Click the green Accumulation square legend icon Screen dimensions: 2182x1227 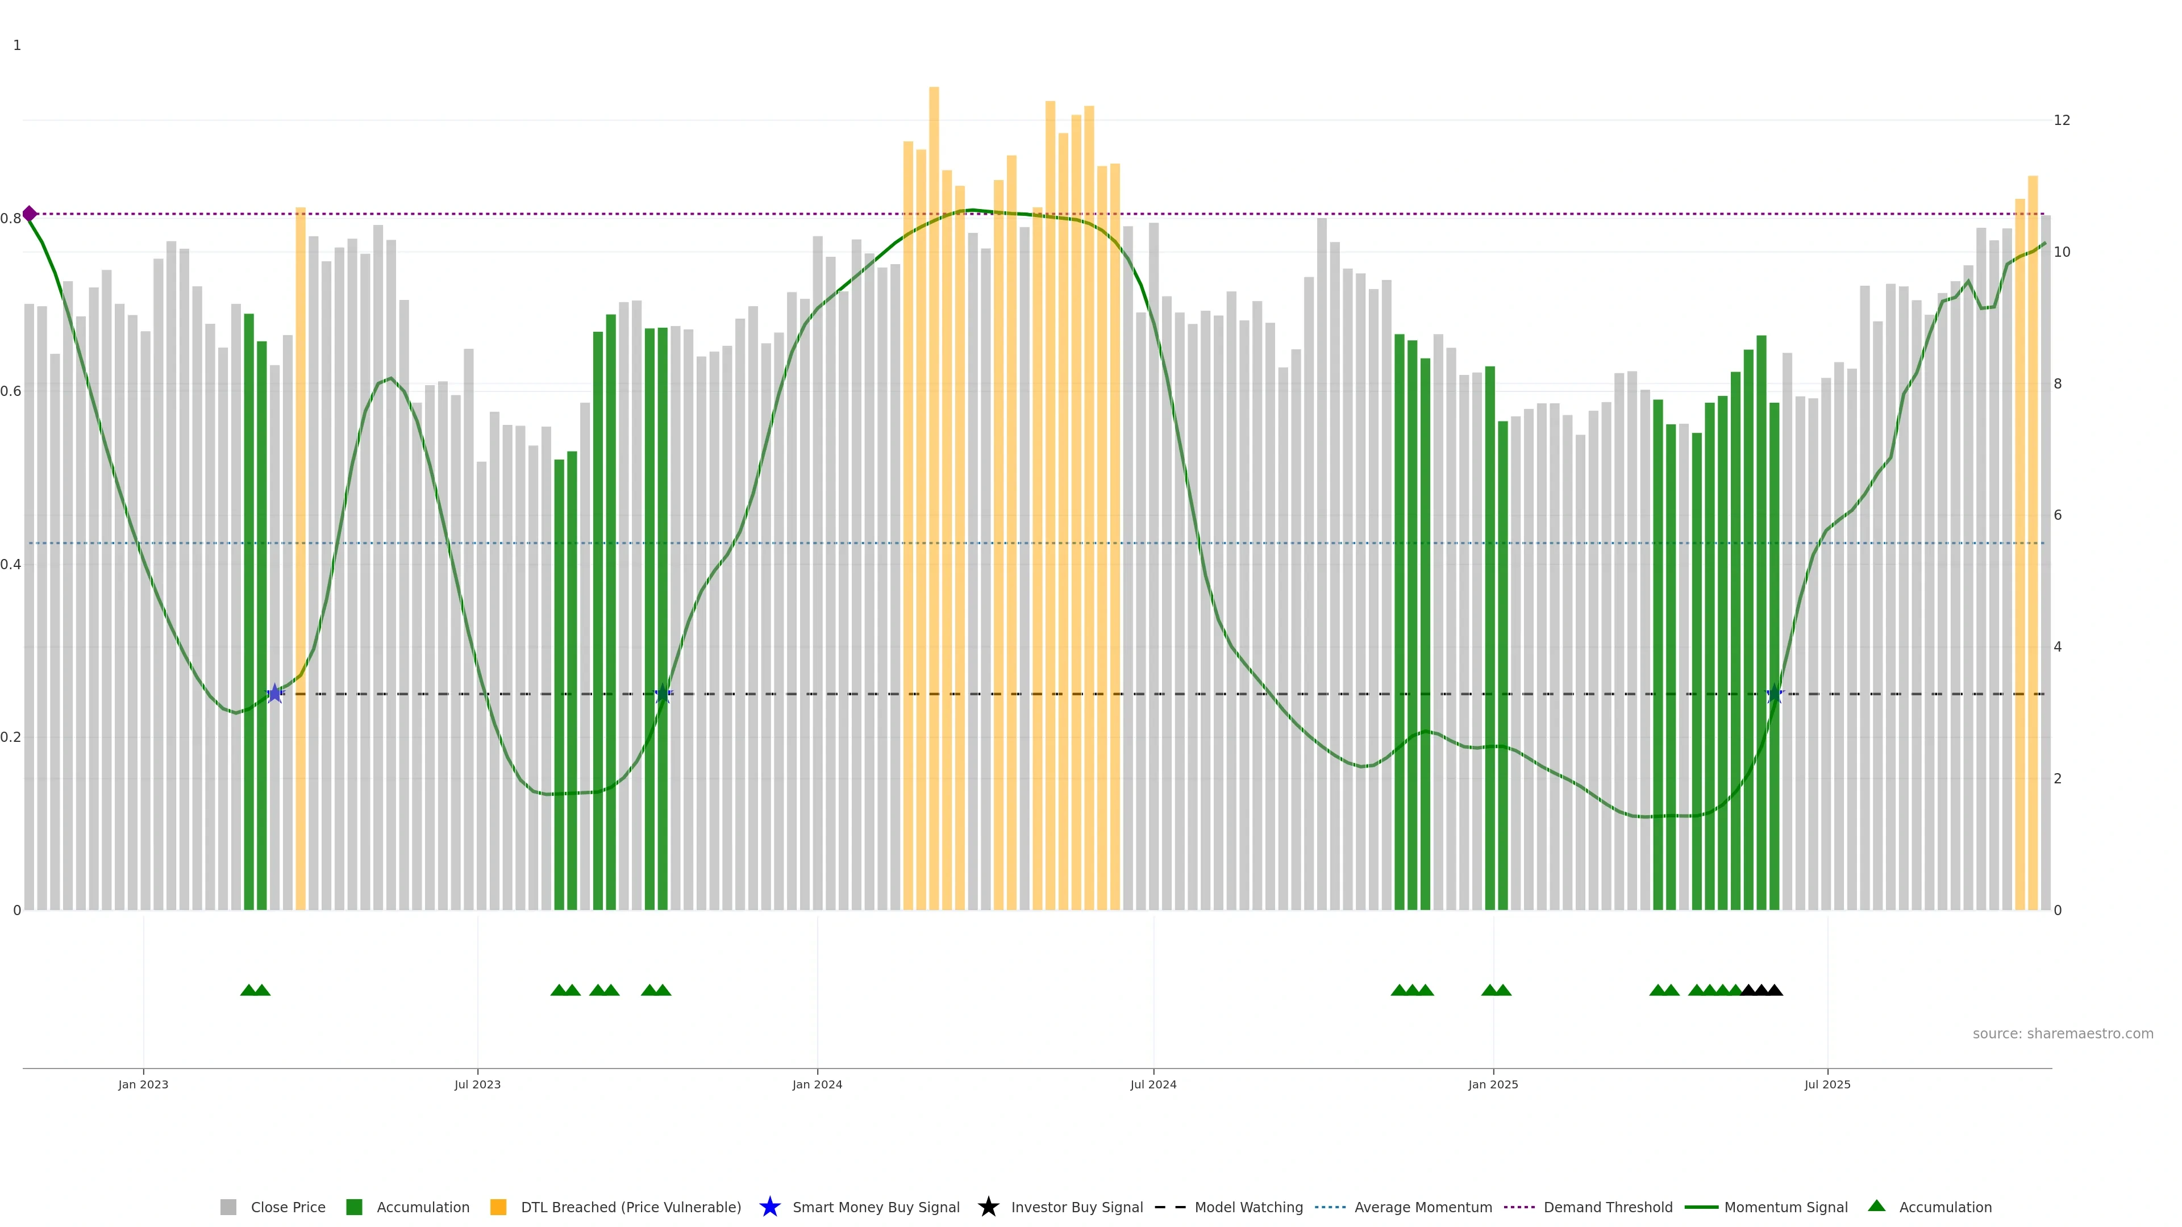tap(354, 1207)
